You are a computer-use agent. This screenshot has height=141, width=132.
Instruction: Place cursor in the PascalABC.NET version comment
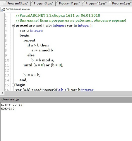pos(58,16)
